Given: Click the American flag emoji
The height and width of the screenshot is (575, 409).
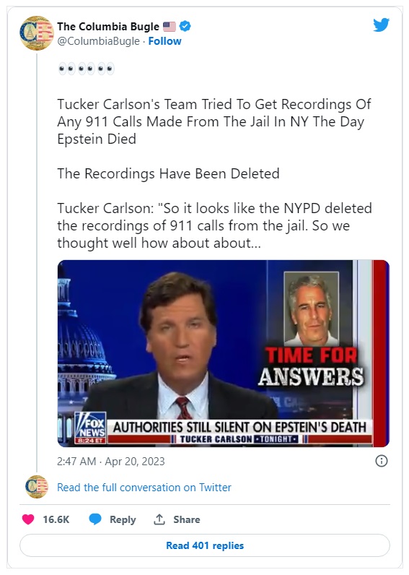Looking at the screenshot, I should coord(170,27).
